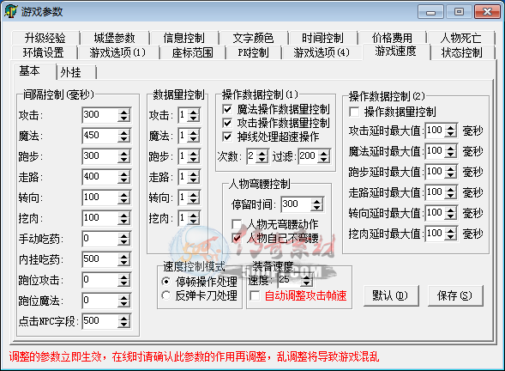Adjust the 过滤 spinner showing 200
The width and height of the screenshot is (505, 371).
point(324,156)
